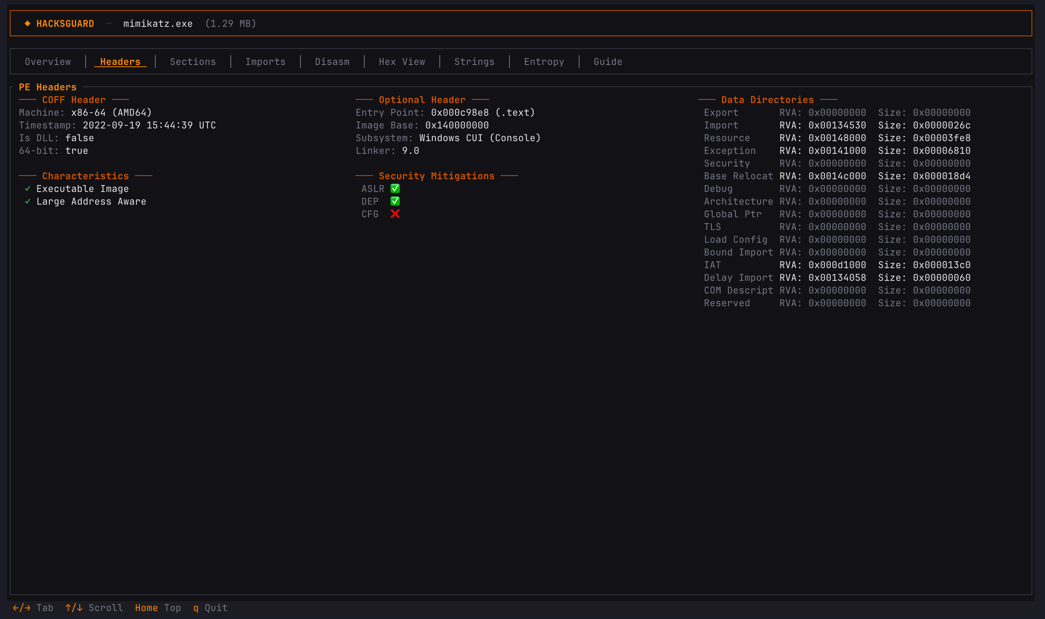Viewport: 1045px width, 619px height.
Task: Click the Exception size value 0x00006810
Action: coord(942,151)
